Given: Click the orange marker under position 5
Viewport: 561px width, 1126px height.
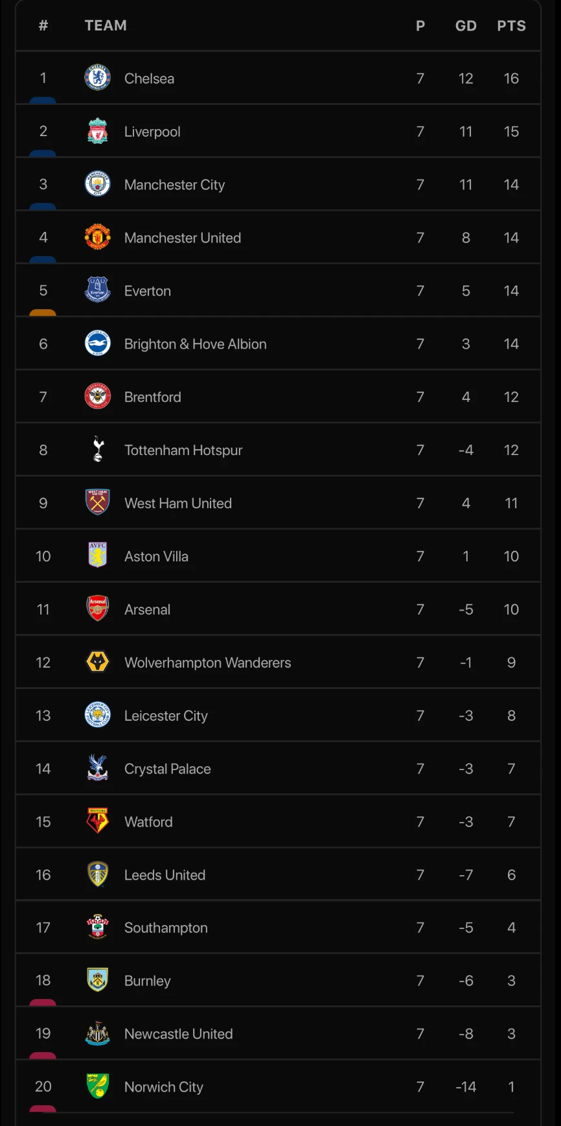Looking at the screenshot, I should coord(43,313).
